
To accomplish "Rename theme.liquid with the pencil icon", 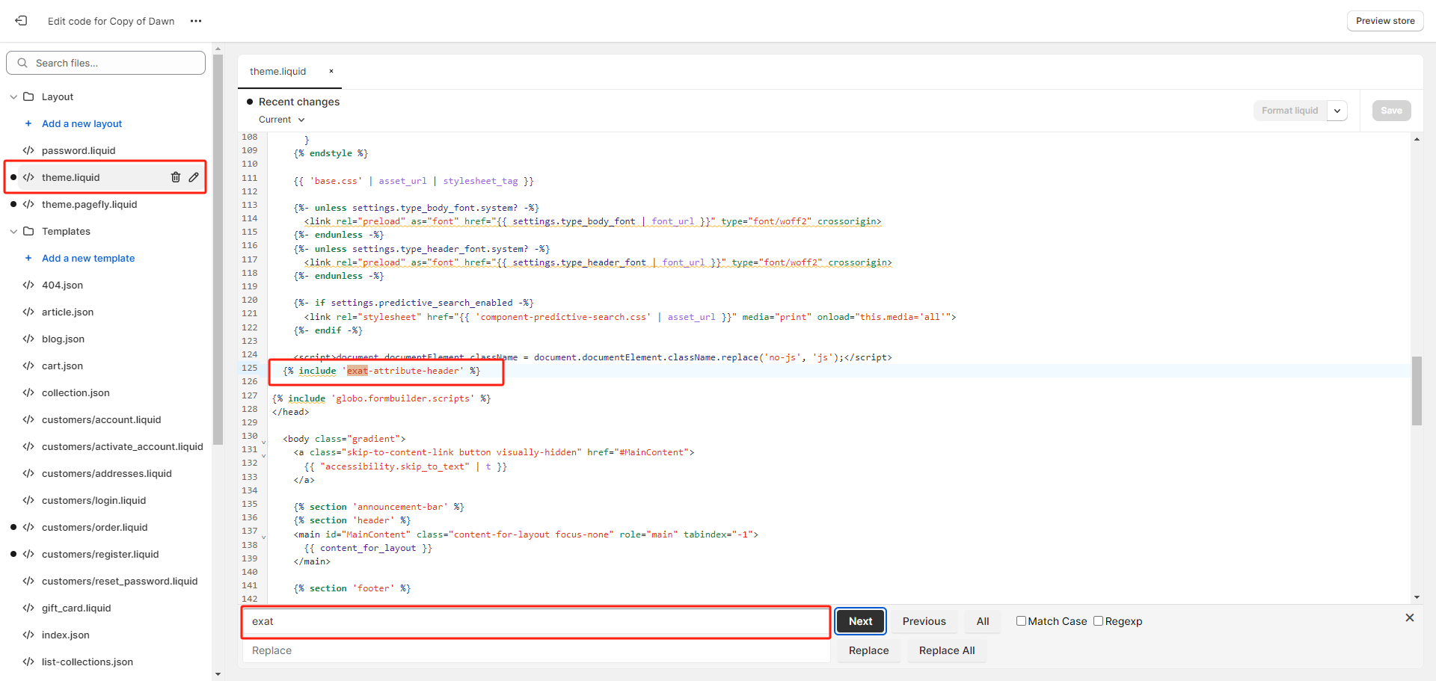I will click(x=194, y=177).
